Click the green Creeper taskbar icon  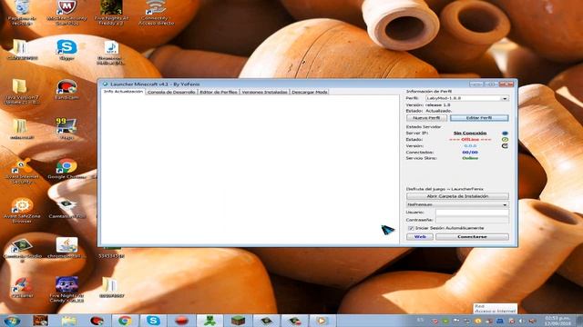(x=210, y=321)
